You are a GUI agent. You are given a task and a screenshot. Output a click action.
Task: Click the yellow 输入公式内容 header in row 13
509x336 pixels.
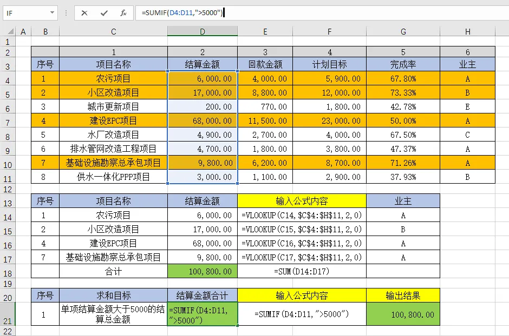(302, 201)
